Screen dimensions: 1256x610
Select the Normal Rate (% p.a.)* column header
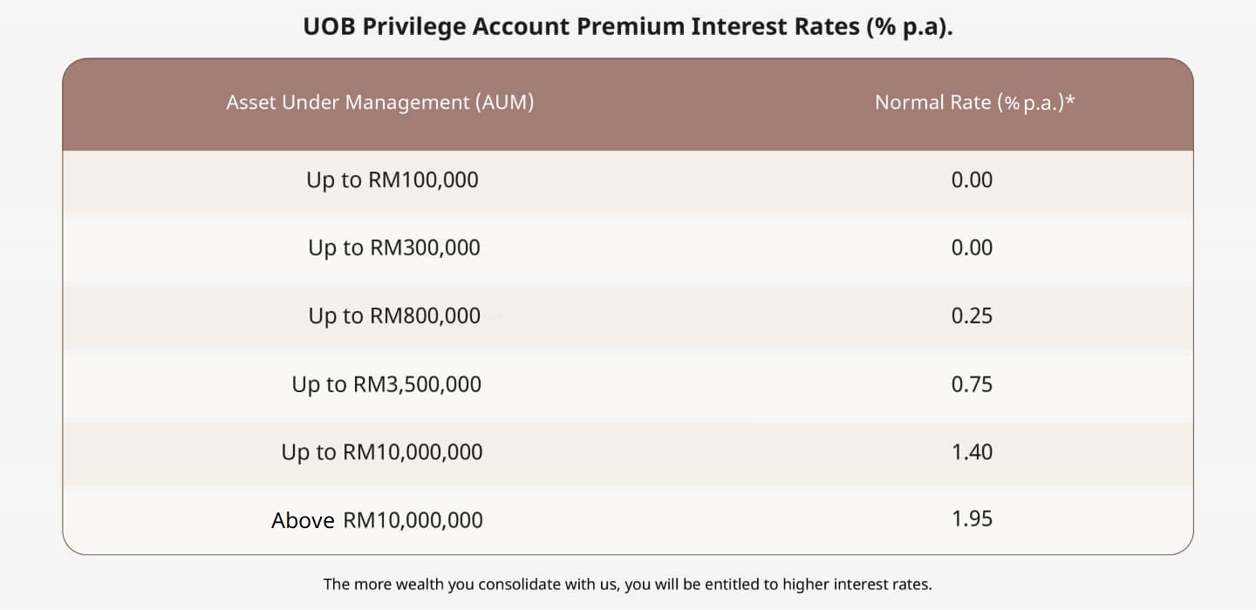click(x=974, y=102)
